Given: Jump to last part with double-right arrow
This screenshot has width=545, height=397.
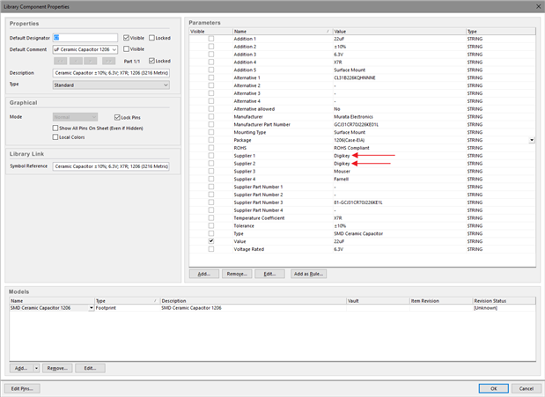Looking at the screenshot, I should point(109,61).
